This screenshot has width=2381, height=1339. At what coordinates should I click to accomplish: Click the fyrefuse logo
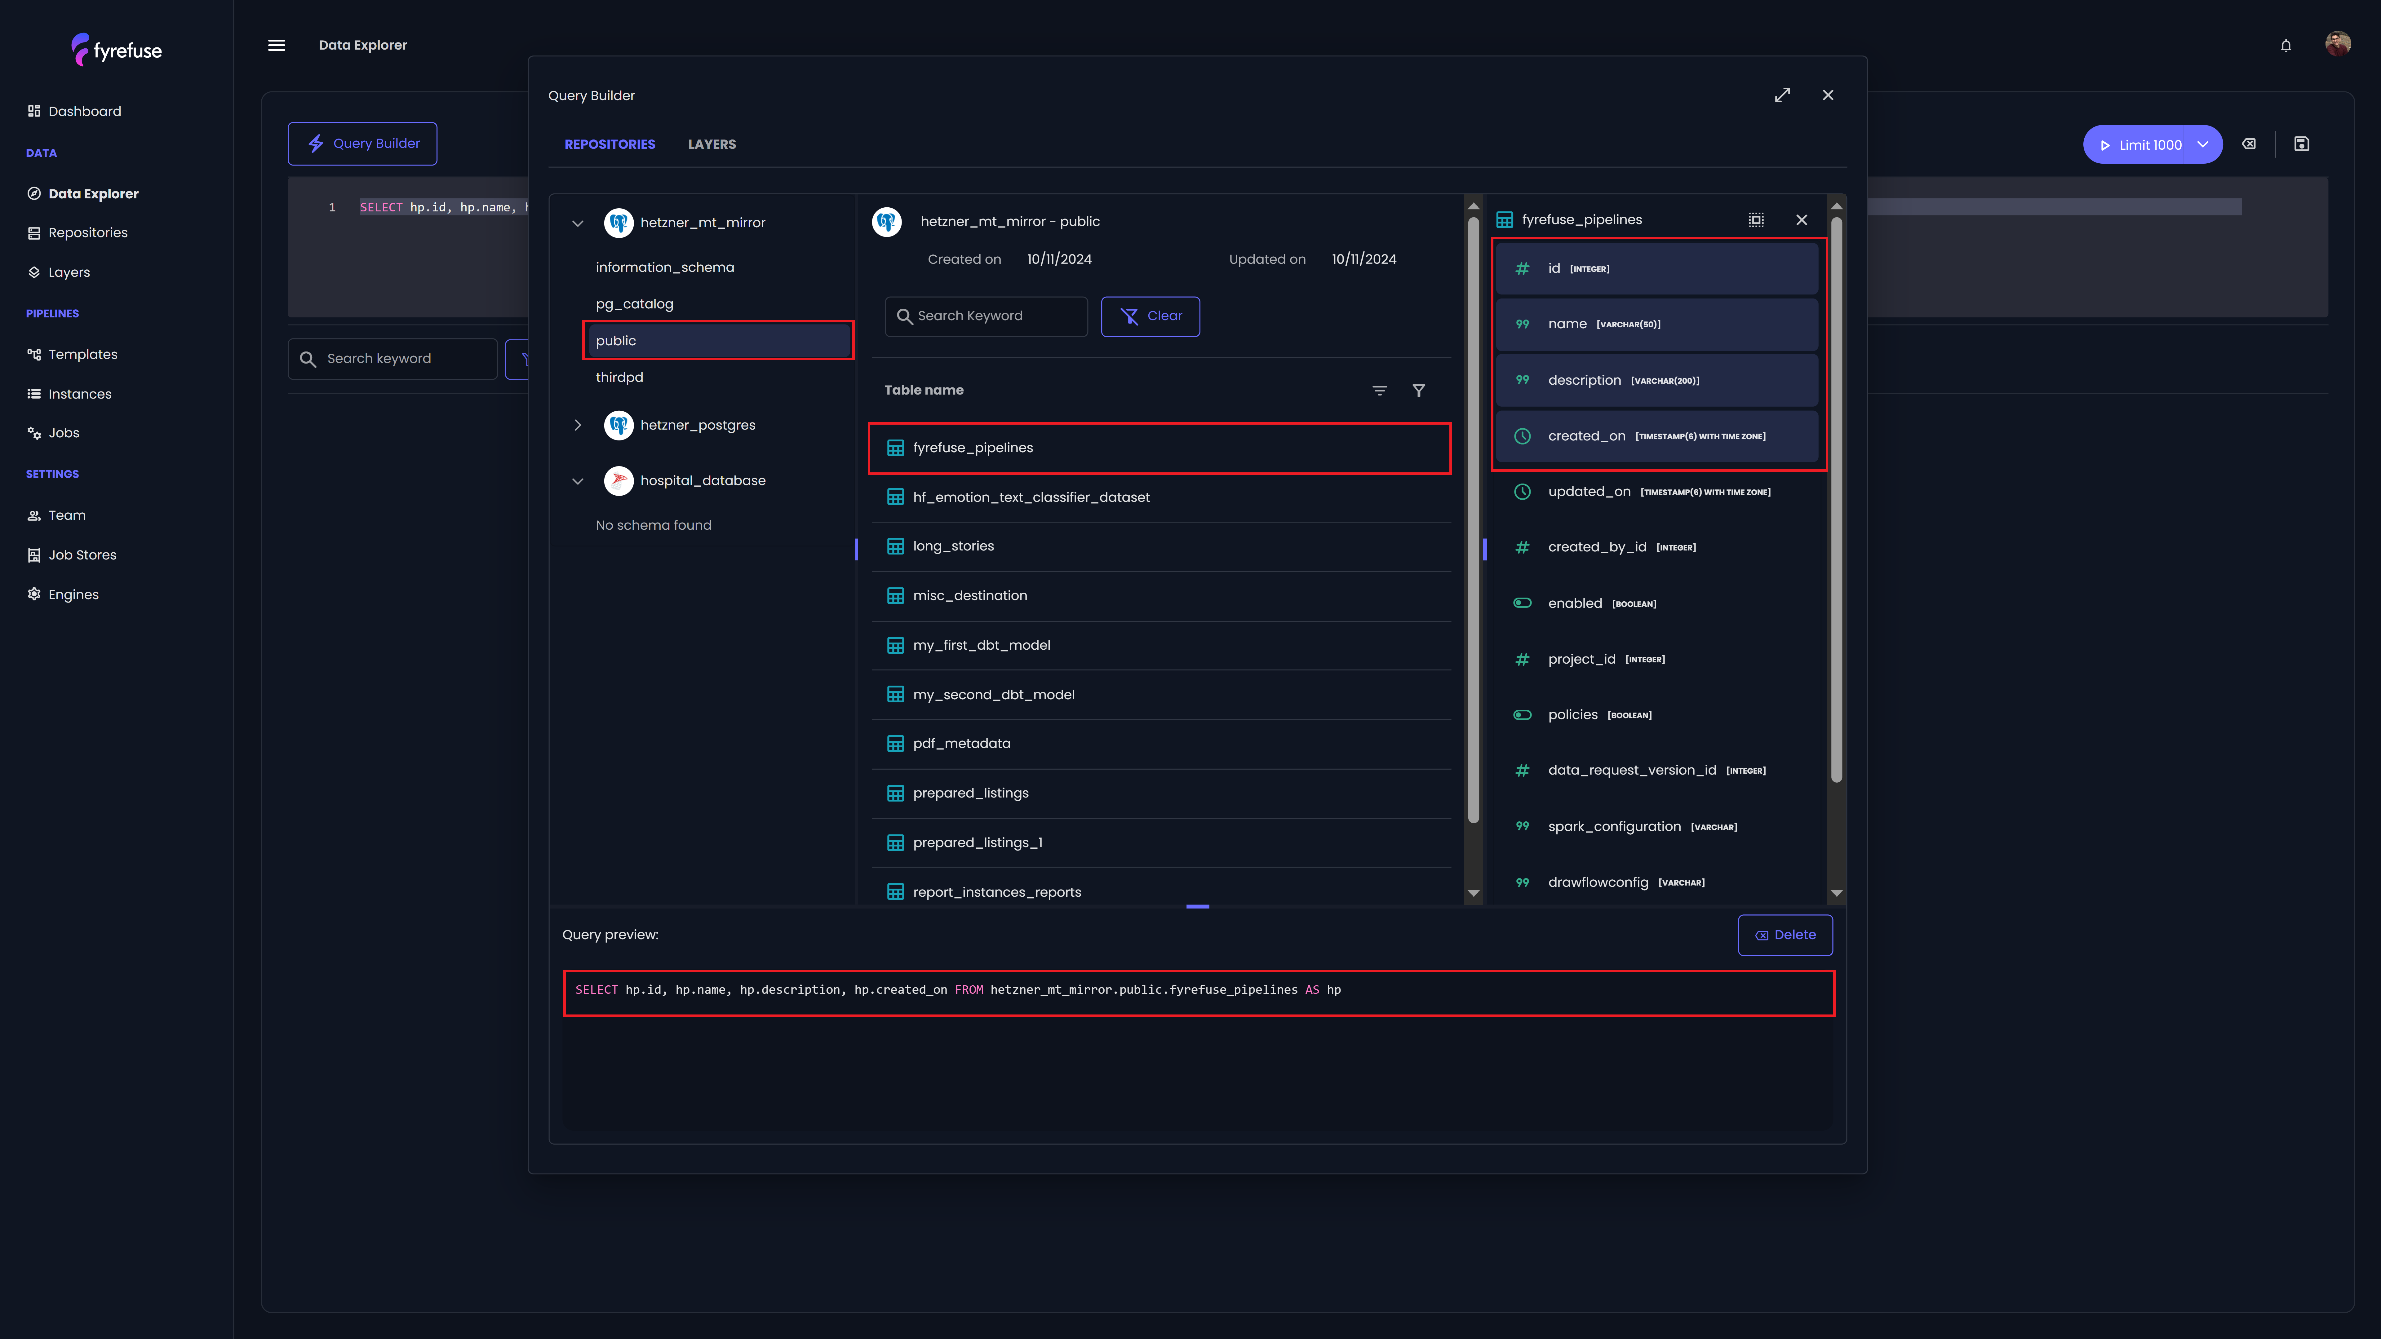point(117,50)
